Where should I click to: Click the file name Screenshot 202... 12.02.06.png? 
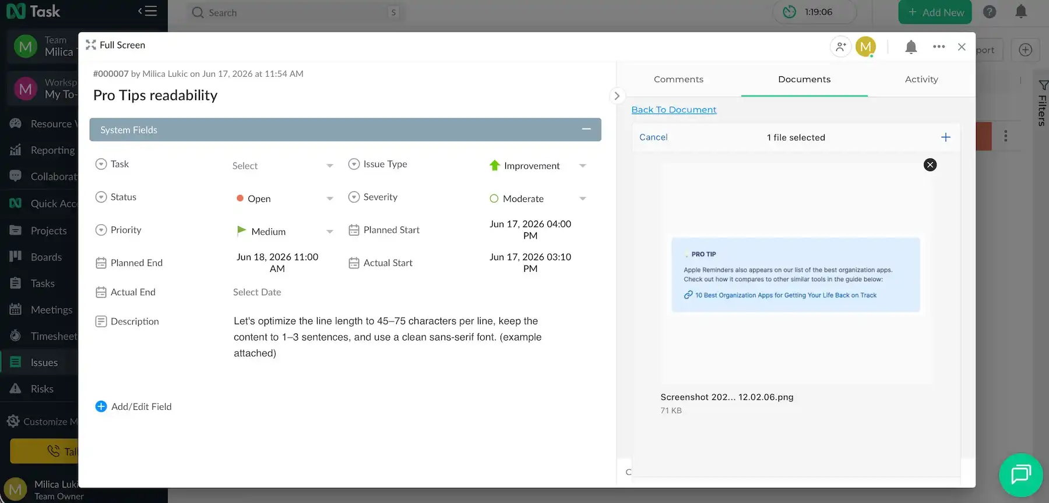727,397
